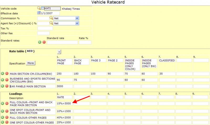
Task: Click ONE SPOT COLOUR-OTHER PAGES description field
Action: 33,122
